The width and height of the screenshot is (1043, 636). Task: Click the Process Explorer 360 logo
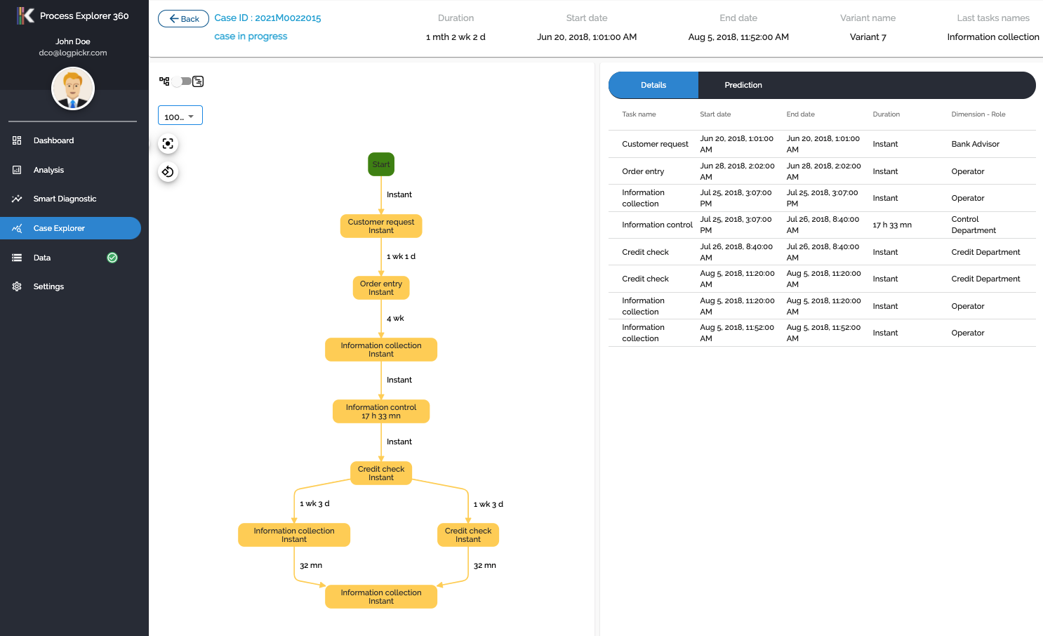(x=26, y=15)
